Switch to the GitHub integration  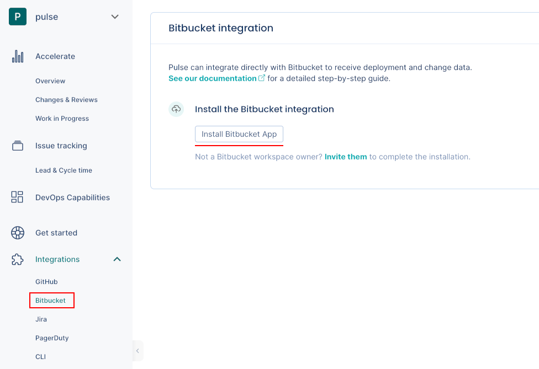(x=46, y=281)
